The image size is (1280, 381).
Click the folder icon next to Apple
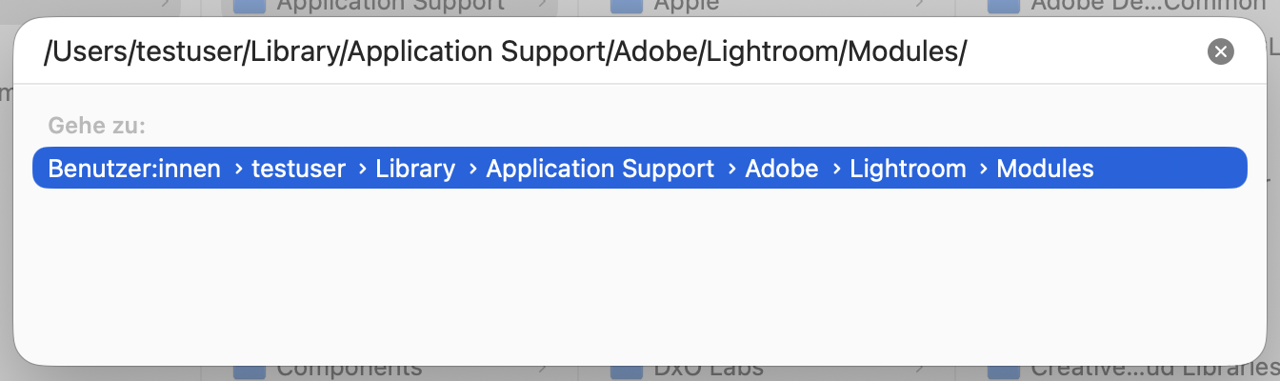(626, 7)
